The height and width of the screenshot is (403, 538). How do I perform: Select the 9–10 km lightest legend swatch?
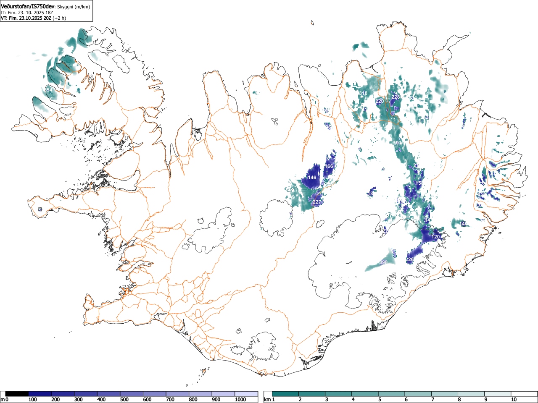497,394
